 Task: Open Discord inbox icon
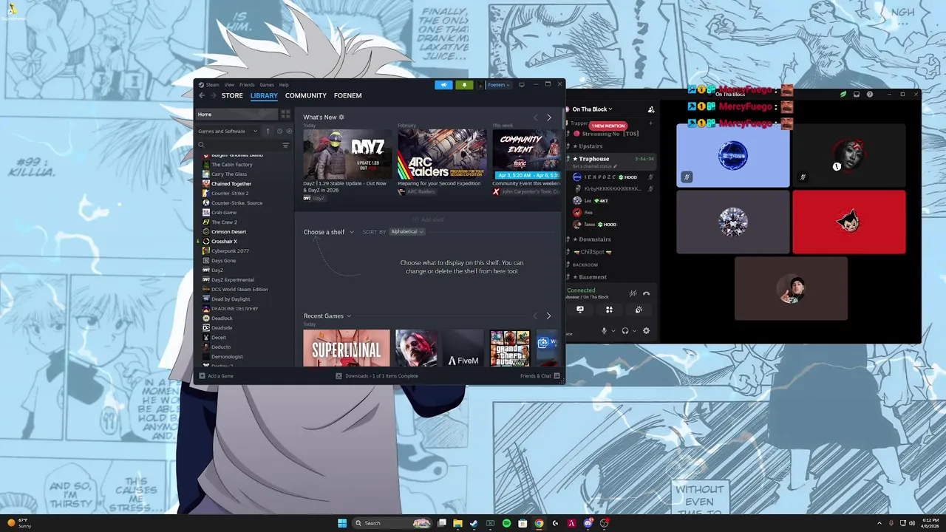[x=857, y=95]
